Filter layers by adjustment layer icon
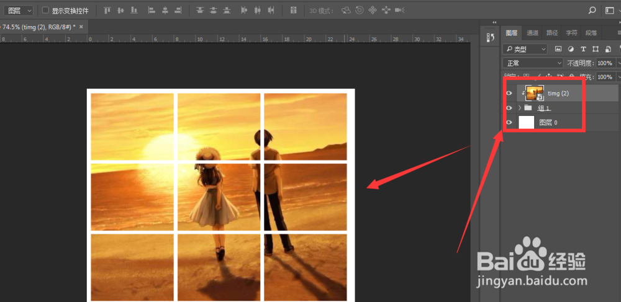Screen dimensions: 621x302 click(571, 49)
